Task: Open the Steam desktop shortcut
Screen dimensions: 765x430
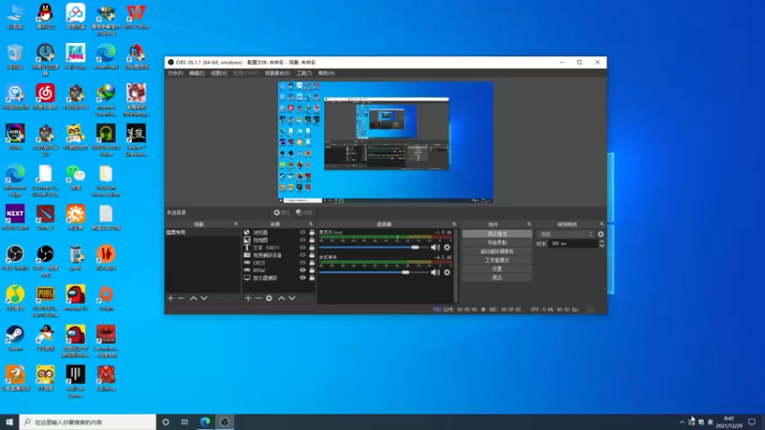Action: pyautogui.click(x=15, y=338)
